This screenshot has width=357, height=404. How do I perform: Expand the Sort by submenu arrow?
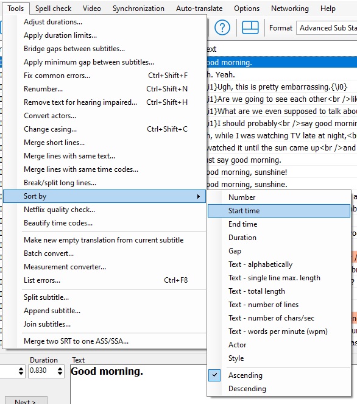click(199, 196)
